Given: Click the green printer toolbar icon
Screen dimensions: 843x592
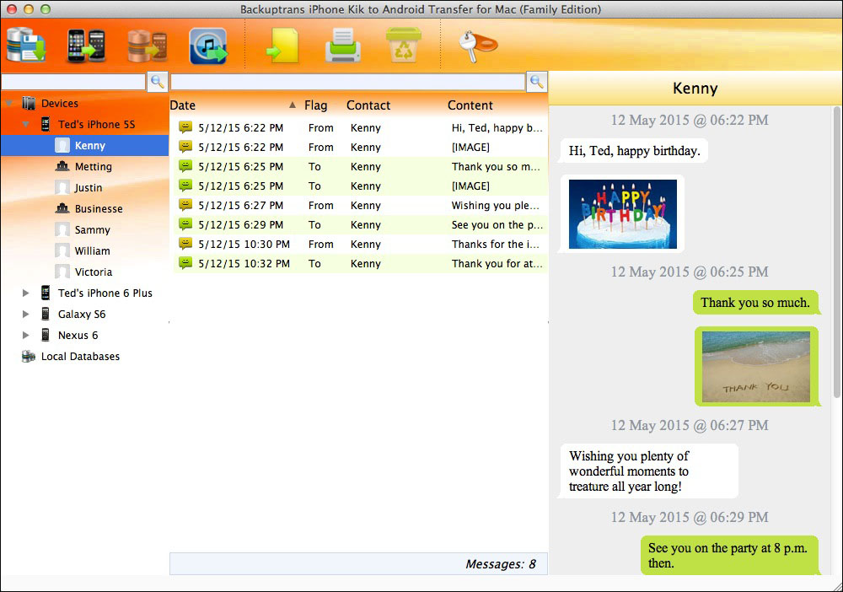Looking at the screenshot, I should click(342, 46).
